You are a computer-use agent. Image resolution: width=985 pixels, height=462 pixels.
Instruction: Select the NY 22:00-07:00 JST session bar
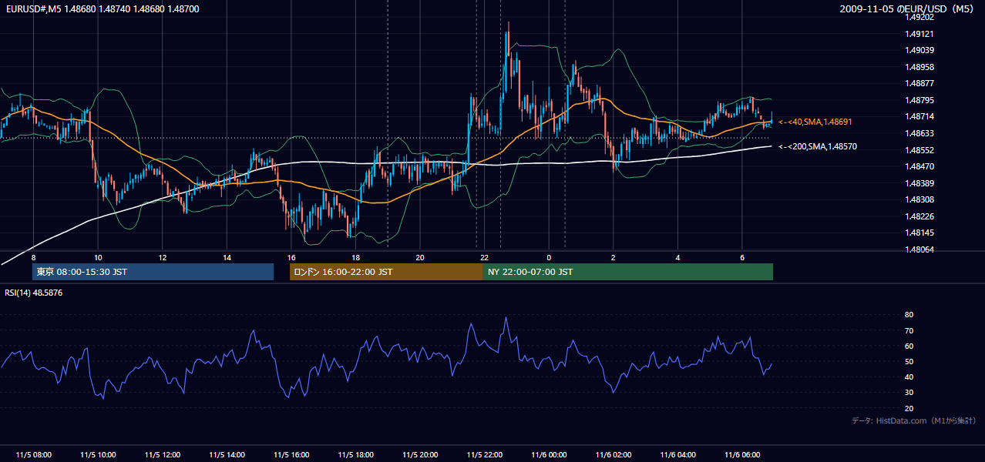(628, 272)
